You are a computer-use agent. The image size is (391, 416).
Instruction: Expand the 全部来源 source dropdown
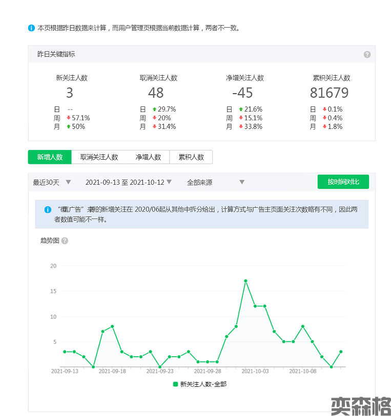tap(215, 182)
